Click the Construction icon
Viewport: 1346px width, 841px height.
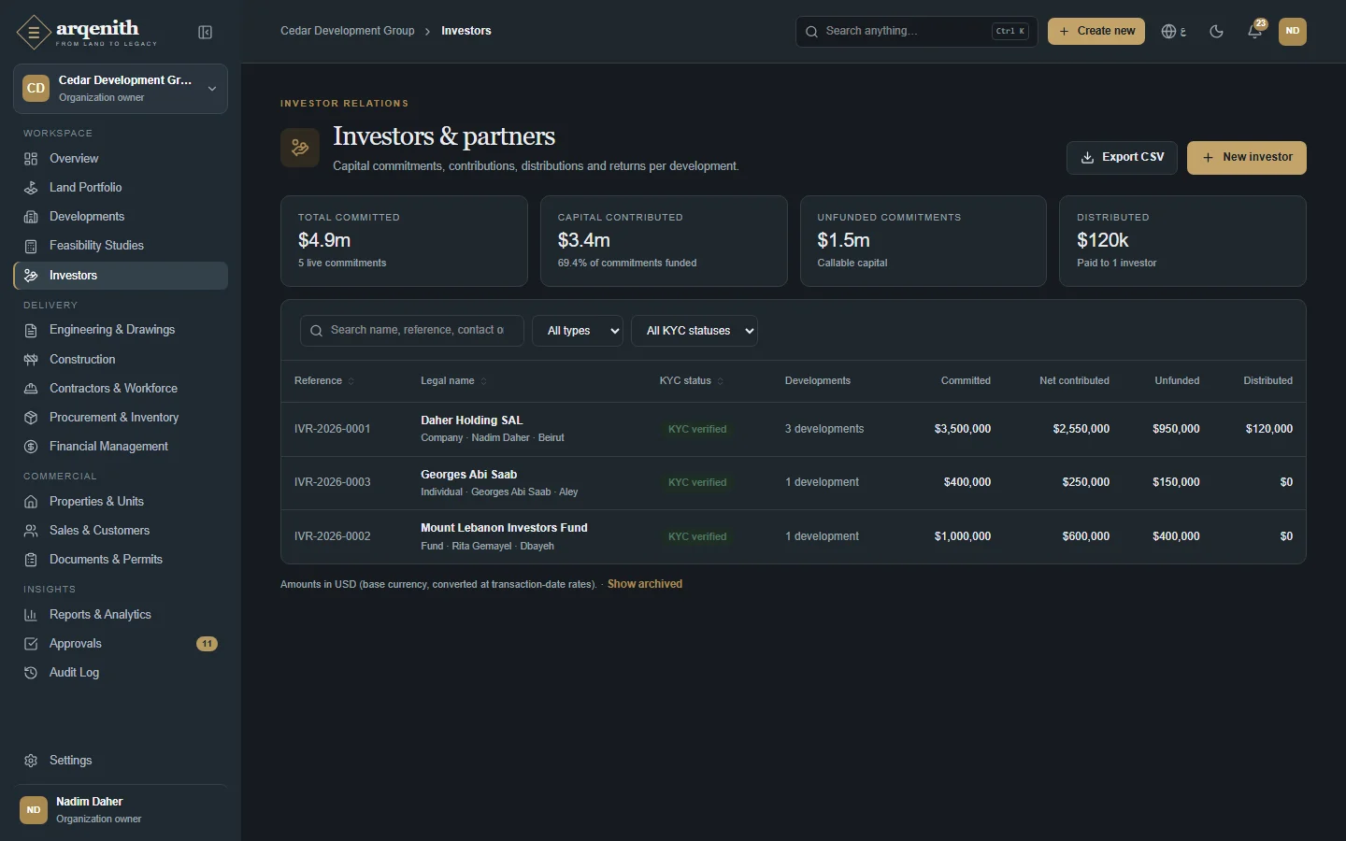pyautogui.click(x=31, y=360)
